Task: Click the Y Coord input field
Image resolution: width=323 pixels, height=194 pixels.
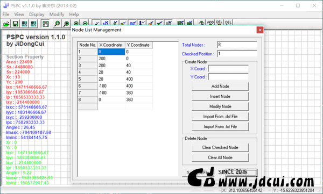Action: pyautogui.click(x=228, y=77)
